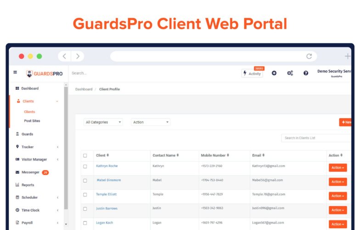Click the Dashboard grid icon in sidebar
This screenshot has height=230, width=360.
(17, 88)
